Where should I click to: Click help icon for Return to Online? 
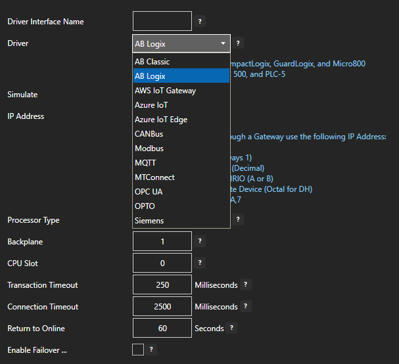(232, 328)
